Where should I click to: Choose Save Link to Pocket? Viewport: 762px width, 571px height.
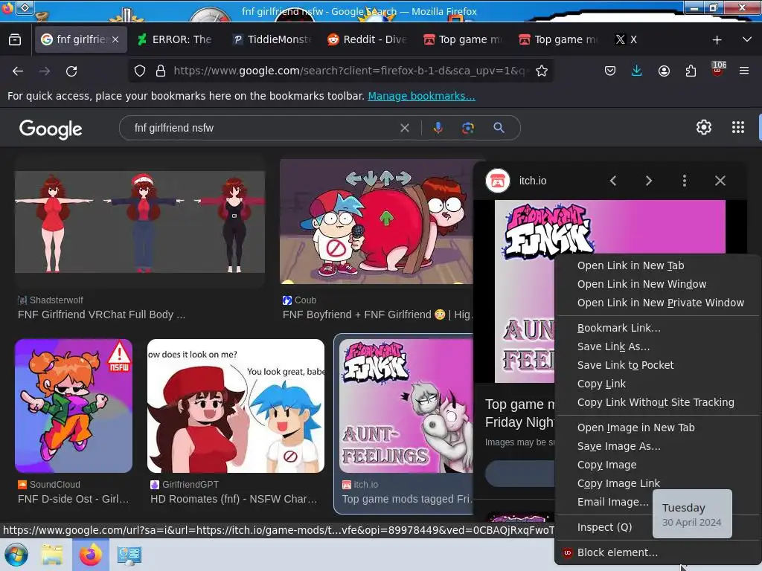click(x=625, y=364)
